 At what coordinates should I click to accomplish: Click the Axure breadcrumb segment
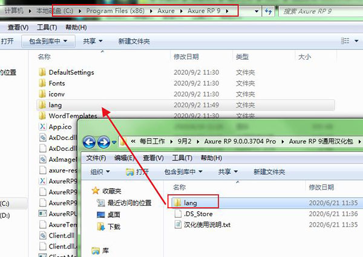(166, 11)
